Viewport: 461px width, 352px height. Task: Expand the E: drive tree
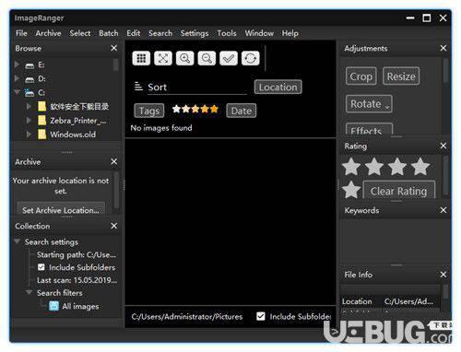point(17,65)
